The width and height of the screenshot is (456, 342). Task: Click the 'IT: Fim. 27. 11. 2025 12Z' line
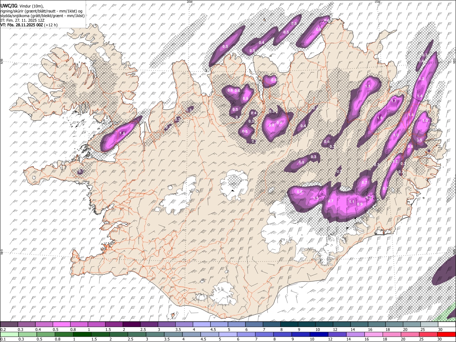tap(22, 20)
